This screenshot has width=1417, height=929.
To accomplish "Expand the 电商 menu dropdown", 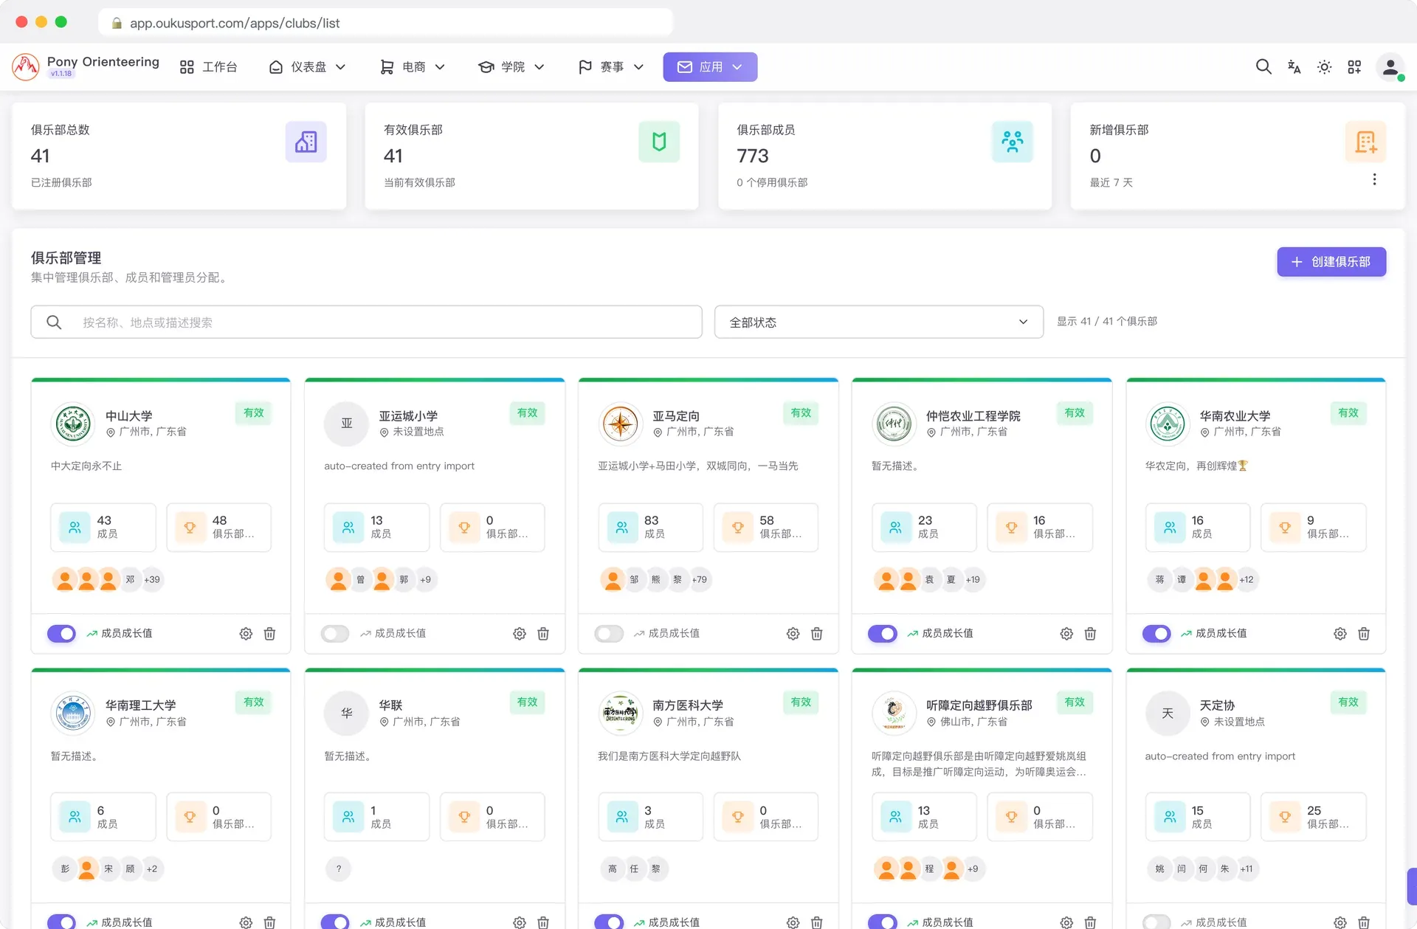I will [413, 67].
